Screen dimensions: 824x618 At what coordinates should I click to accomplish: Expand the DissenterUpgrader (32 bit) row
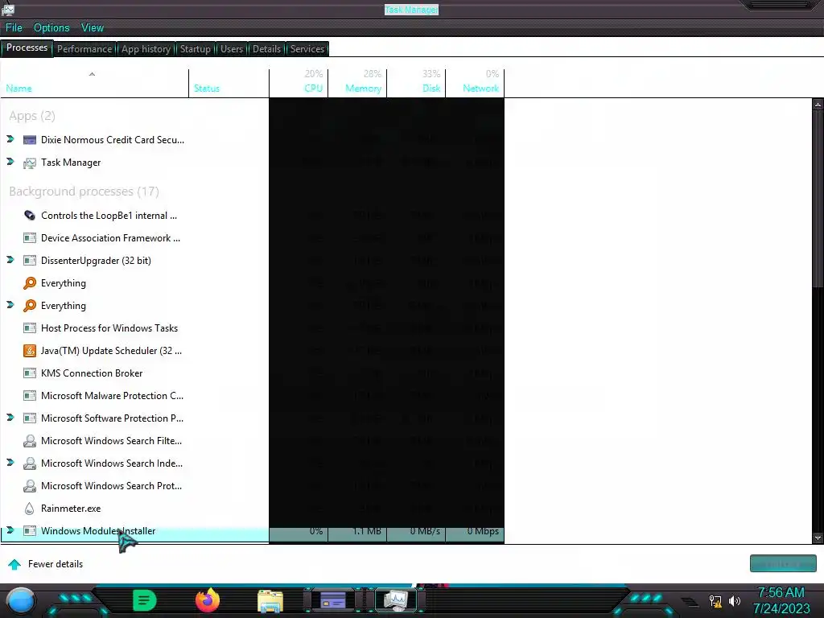click(10, 260)
